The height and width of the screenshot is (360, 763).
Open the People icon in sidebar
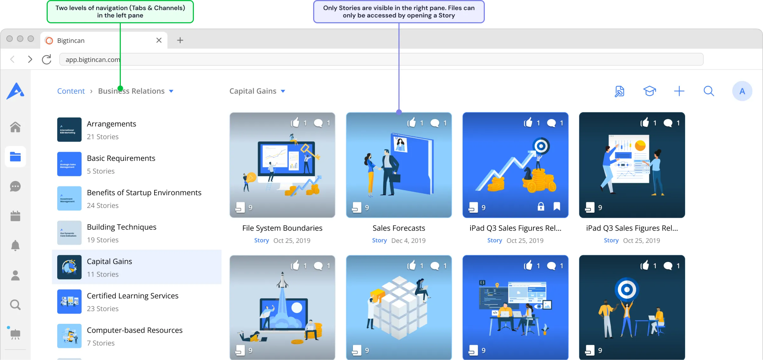click(15, 275)
